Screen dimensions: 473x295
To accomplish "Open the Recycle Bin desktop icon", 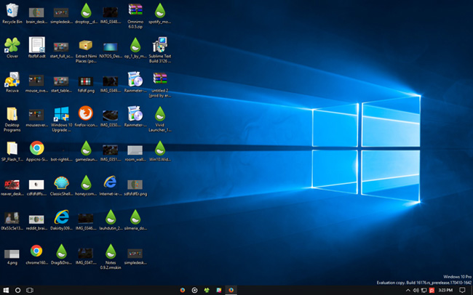I will coord(12,11).
